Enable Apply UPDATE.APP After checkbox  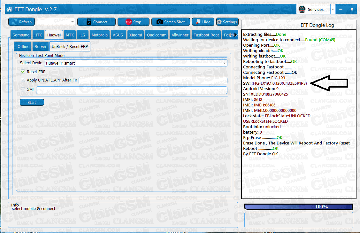pos(23,80)
